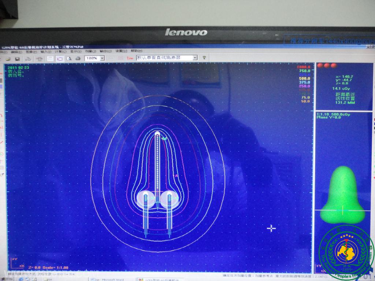Image resolution: width=375 pixels, height=281 pixels.
Task: Open the 100% zoom dropdown
Action: coord(102,58)
